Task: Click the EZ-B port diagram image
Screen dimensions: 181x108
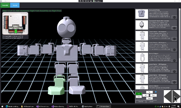Action: (15, 23)
